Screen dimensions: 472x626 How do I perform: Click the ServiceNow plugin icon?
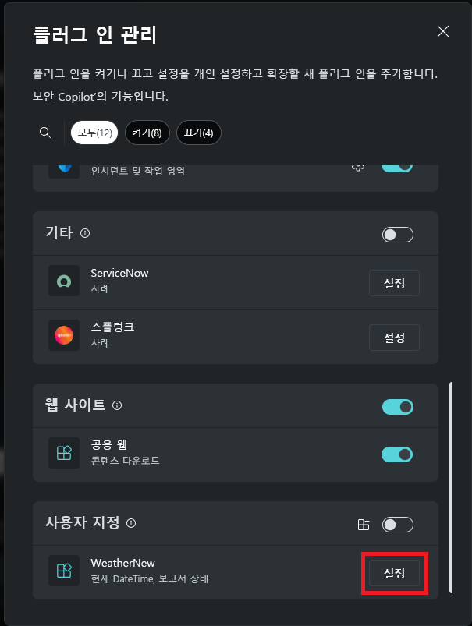tap(64, 282)
